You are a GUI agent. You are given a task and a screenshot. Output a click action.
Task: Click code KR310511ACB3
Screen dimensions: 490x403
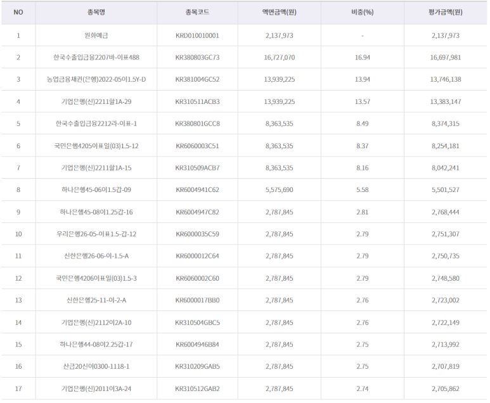pos(197,102)
